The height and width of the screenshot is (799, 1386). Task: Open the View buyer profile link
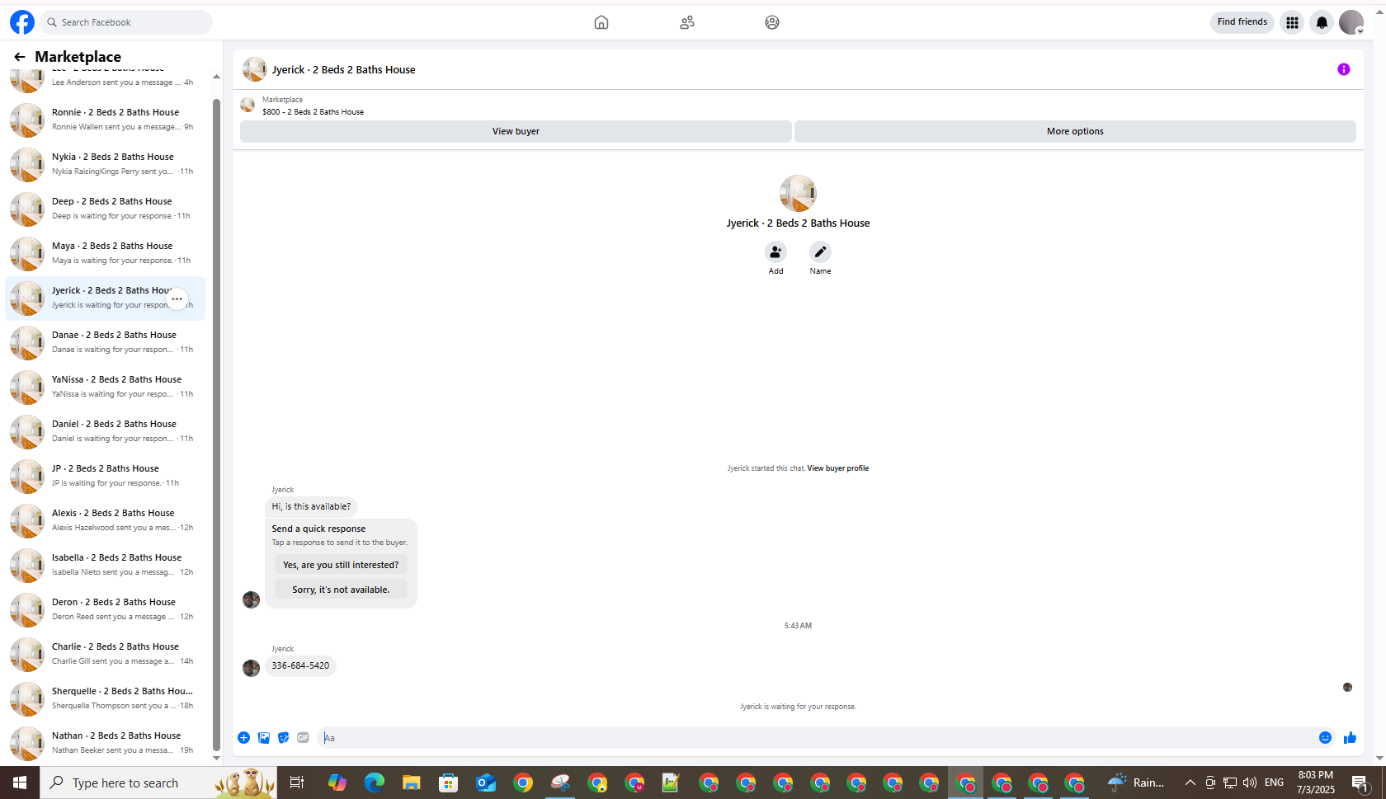pos(837,468)
